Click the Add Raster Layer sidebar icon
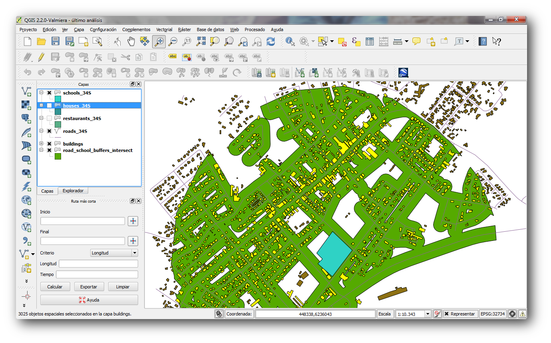 tap(26, 105)
